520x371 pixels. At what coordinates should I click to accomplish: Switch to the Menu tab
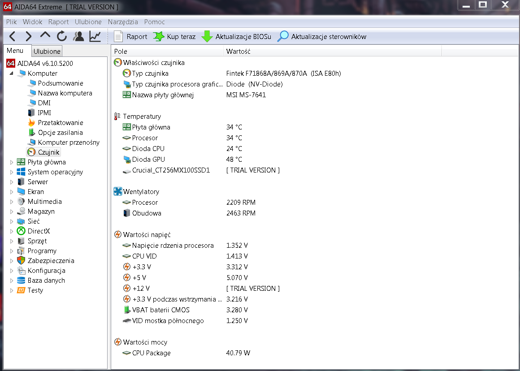pos(15,51)
